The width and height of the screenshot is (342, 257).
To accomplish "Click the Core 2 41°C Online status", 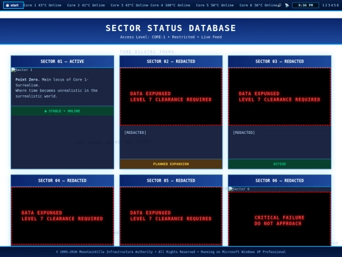I will coord(85,5).
